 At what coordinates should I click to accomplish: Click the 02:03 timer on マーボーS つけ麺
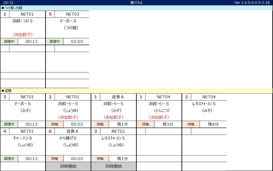77,42
